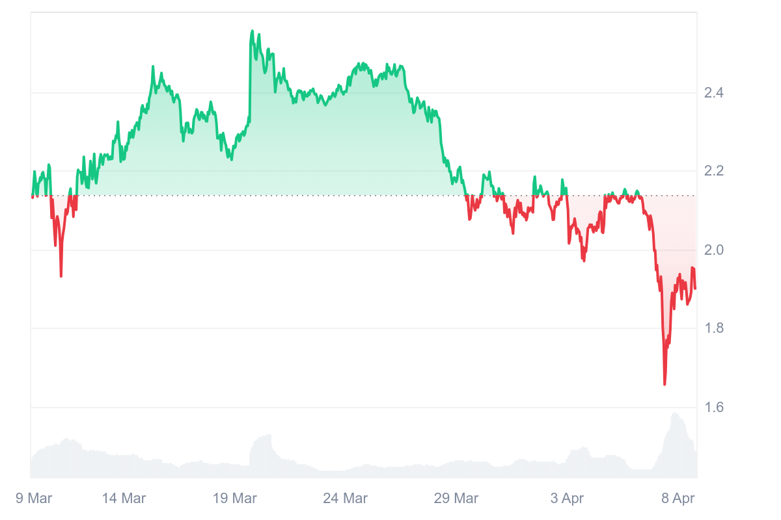Click the 1.6 price axis label
This screenshot has height=520, width=781.
point(714,408)
